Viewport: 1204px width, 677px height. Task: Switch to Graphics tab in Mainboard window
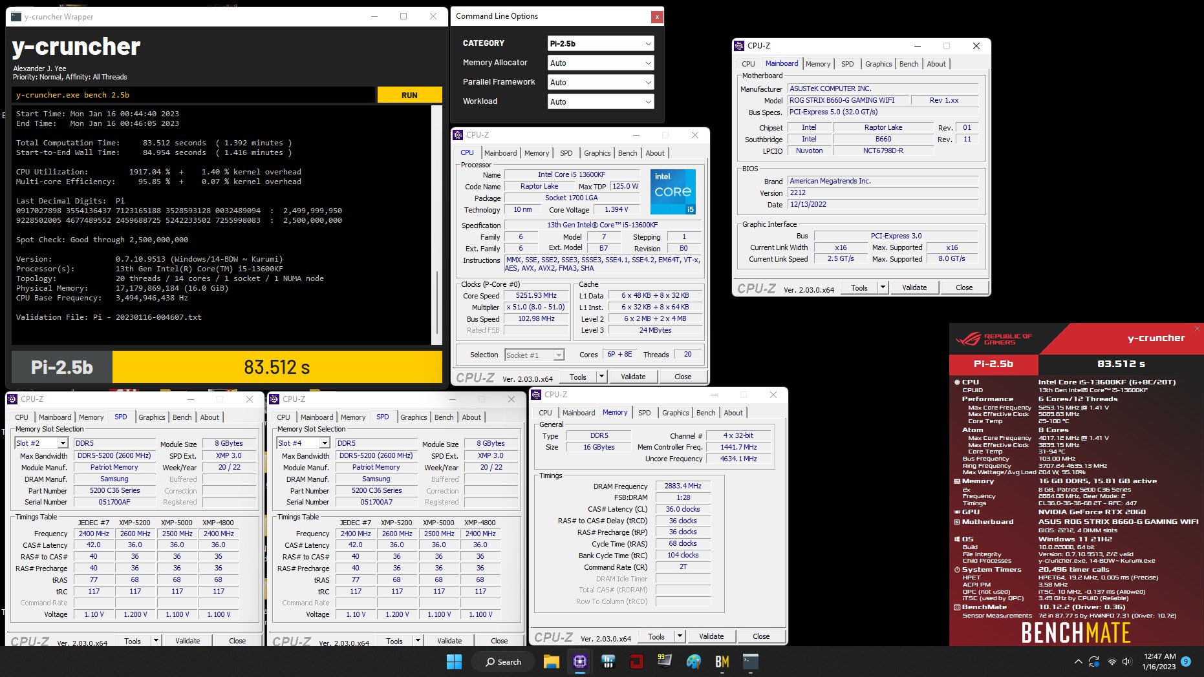point(878,64)
